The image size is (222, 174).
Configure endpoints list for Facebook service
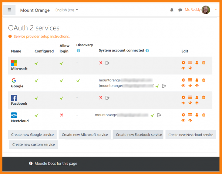point(190,98)
